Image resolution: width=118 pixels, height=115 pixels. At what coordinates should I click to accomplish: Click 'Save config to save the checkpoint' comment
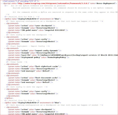29,35
